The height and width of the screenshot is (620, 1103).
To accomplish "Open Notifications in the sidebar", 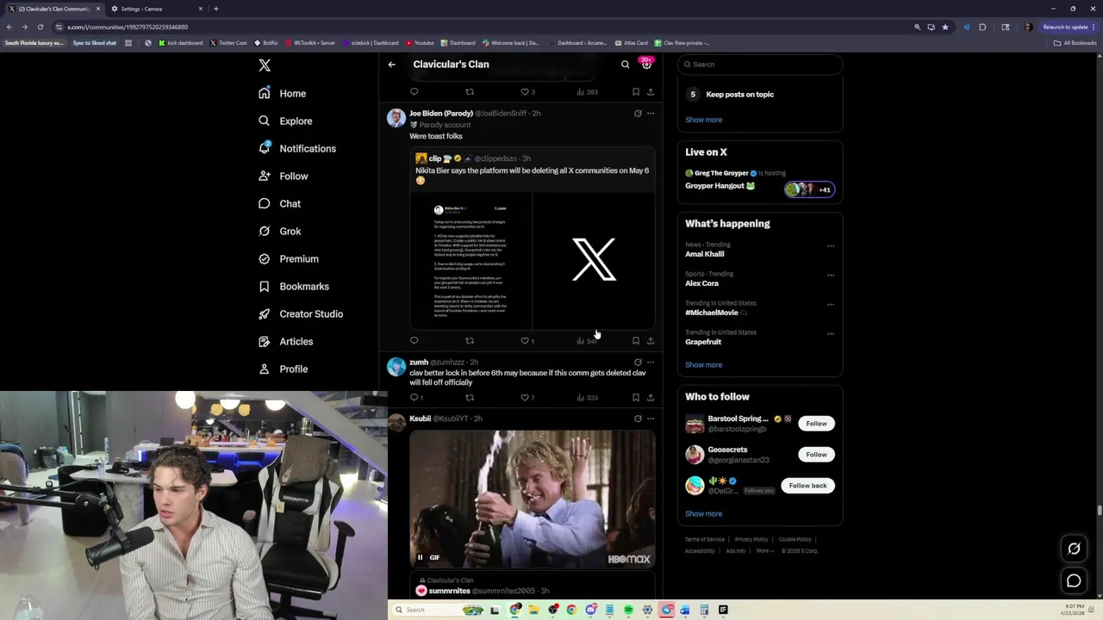I will 297,148.
